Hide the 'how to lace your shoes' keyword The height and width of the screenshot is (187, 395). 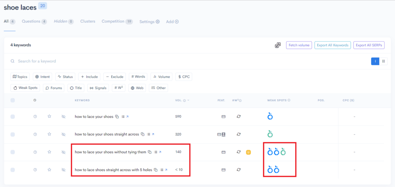pos(64,117)
